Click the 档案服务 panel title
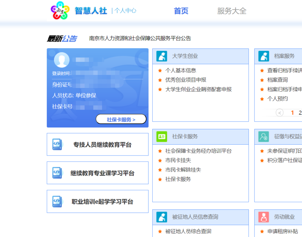The height and width of the screenshot is (237, 302). coord(284,56)
